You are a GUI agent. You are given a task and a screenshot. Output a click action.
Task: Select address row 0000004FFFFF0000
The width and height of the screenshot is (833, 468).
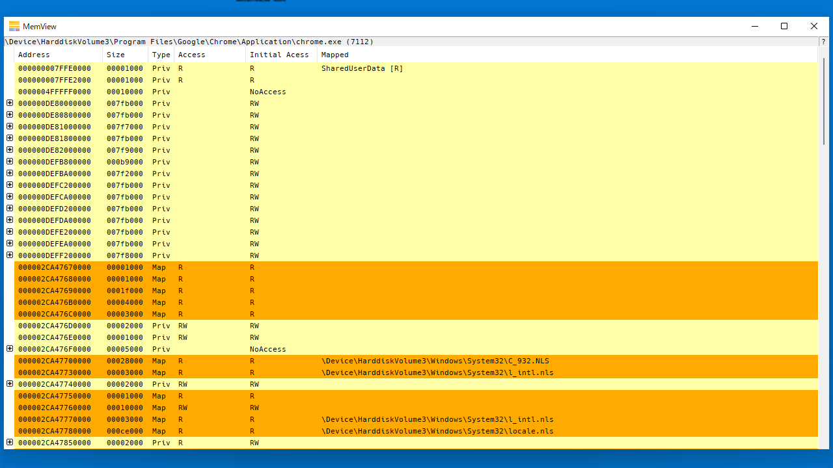click(416, 92)
